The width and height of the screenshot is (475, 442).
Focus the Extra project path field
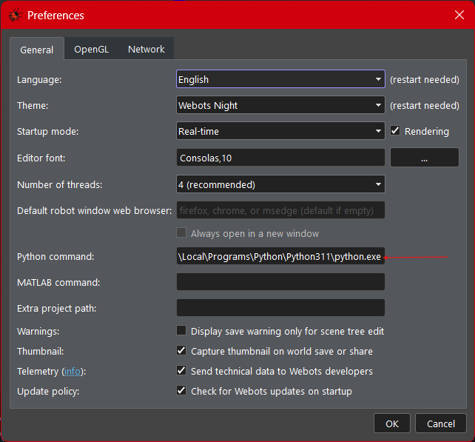[280, 307]
